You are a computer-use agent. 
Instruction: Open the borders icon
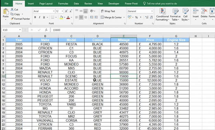point(52,17)
